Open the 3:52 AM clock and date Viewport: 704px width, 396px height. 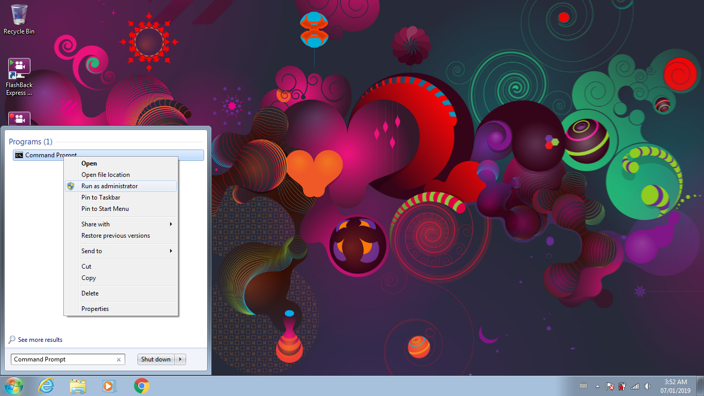pyautogui.click(x=676, y=386)
